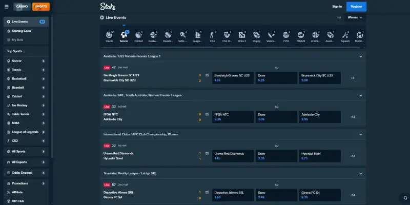This screenshot has width=410, height=205.
Task: Switch to the Casino tab
Action: pos(22,7)
